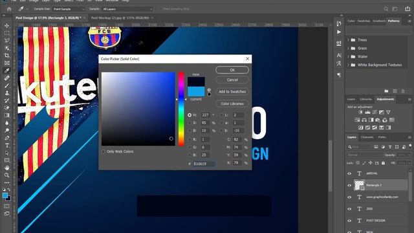414x233 pixels.
Task: Open Color Libraries from the picker
Action: (232, 104)
